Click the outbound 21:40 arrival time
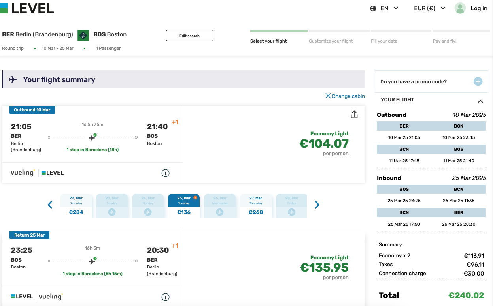The image size is (493, 306). (x=157, y=127)
